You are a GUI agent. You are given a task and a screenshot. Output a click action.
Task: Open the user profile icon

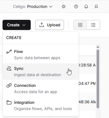pyautogui.click(x=96, y=7)
